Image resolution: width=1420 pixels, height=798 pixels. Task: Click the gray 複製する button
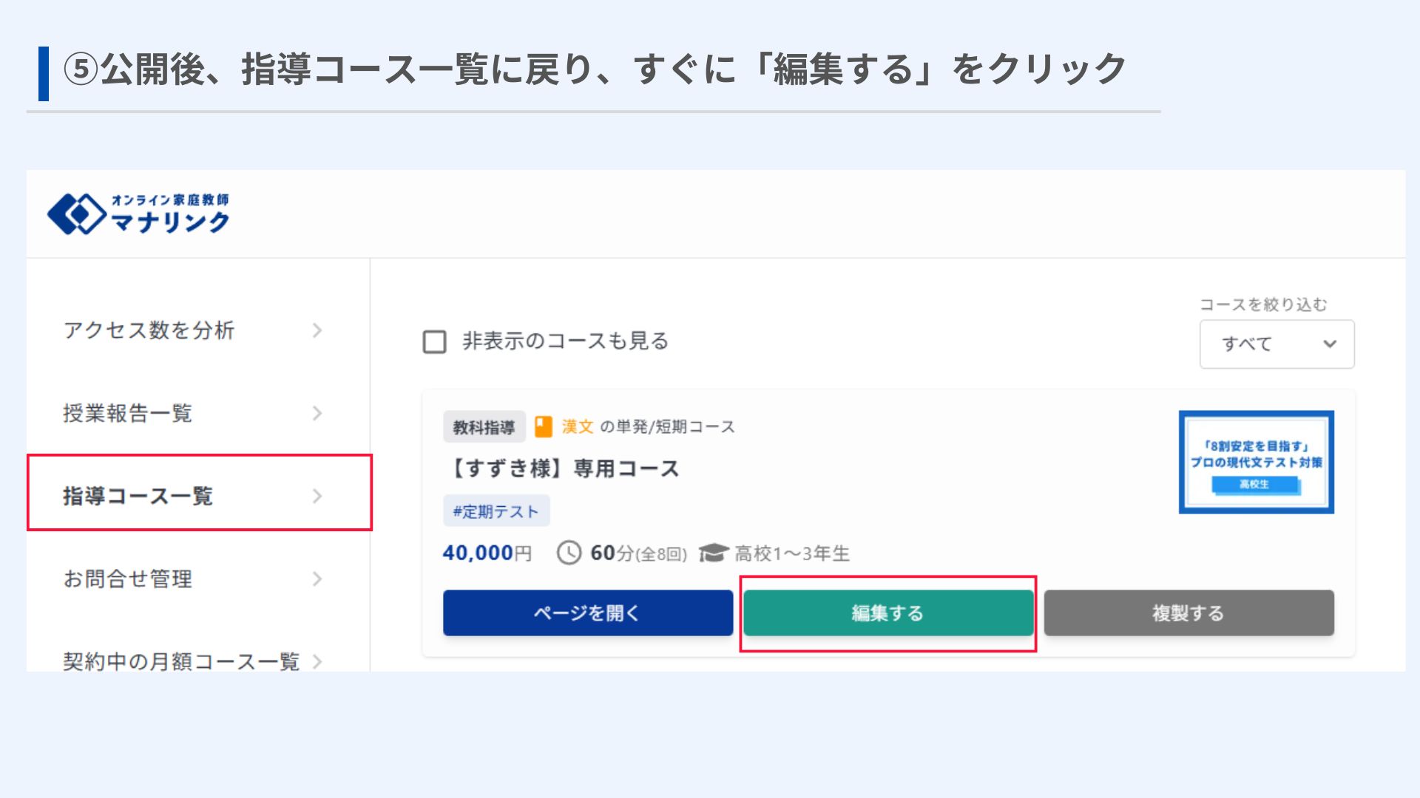click(1189, 613)
